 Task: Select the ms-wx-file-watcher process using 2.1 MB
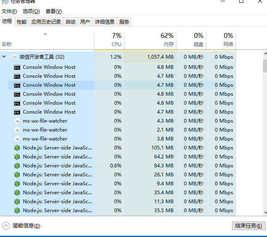pos(45,130)
